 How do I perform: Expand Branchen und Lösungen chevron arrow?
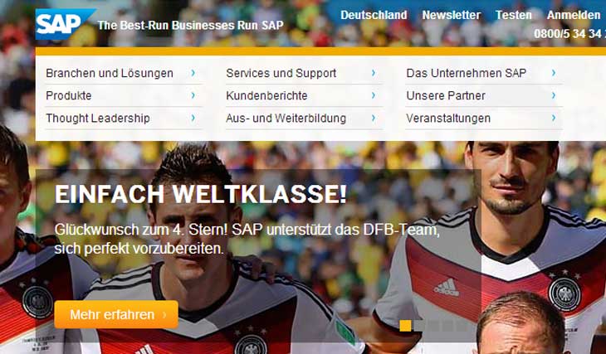pyautogui.click(x=193, y=73)
